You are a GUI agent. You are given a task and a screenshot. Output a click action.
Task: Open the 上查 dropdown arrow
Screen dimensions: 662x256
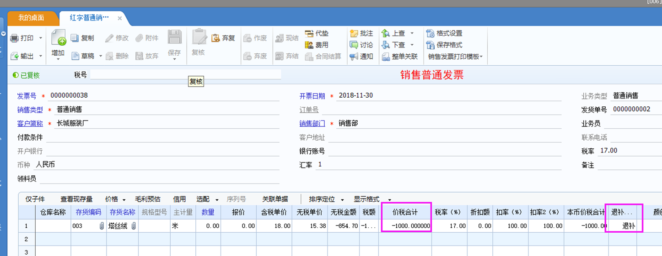412,33
